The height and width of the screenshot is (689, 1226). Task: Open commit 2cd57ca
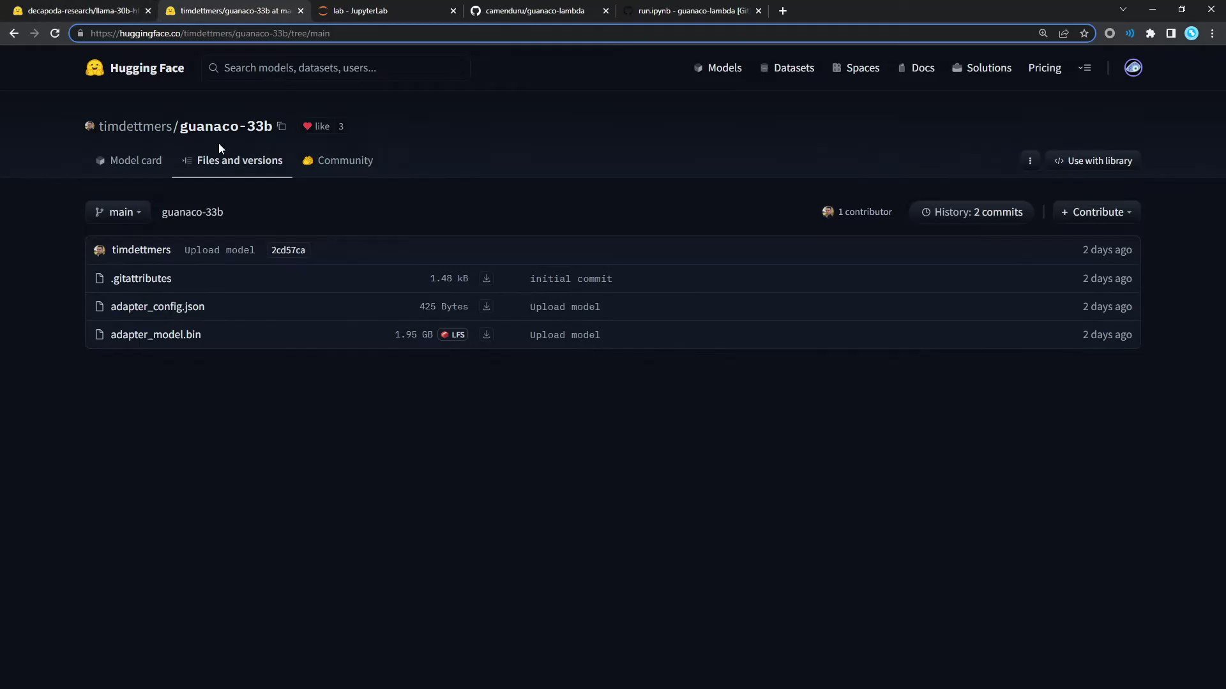pos(288,250)
